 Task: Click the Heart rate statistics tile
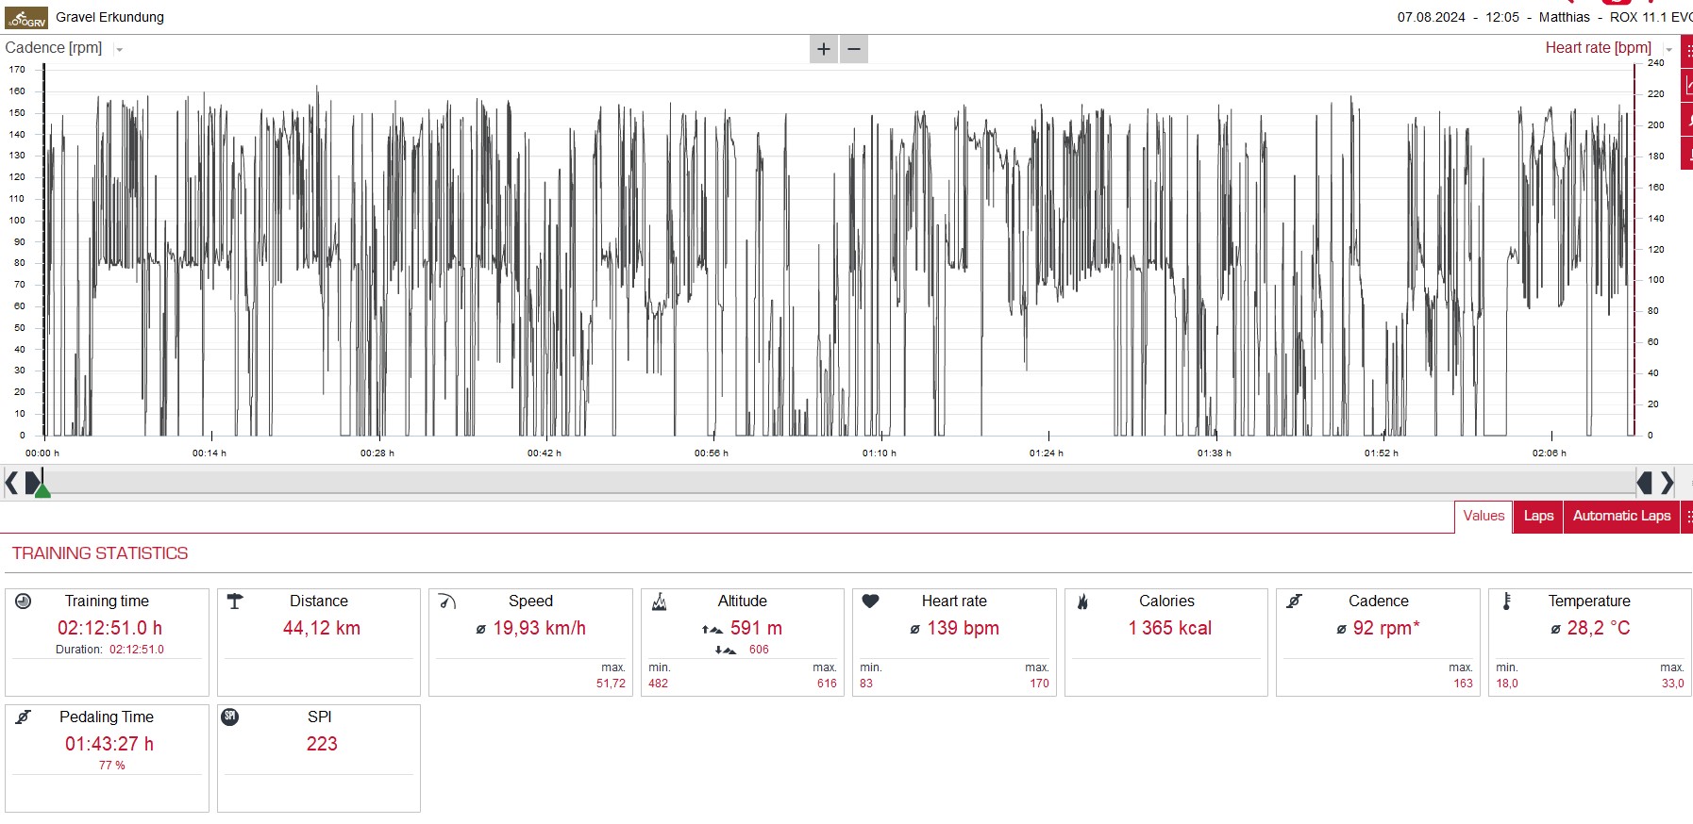click(954, 642)
